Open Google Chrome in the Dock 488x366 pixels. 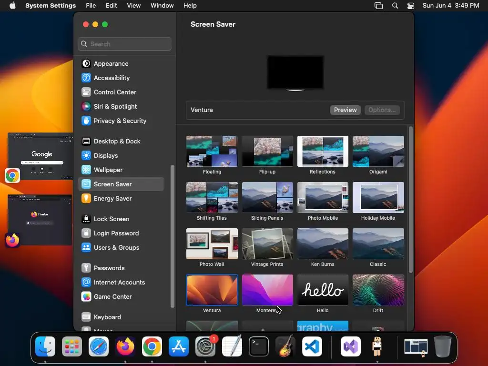(x=152, y=346)
